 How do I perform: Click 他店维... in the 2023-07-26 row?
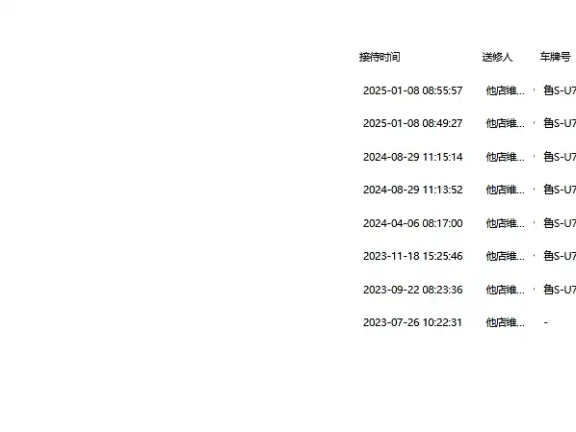505,322
